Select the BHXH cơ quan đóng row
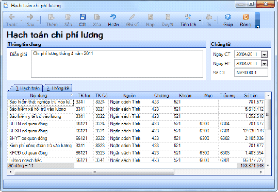Screen dimensions: 278x192 click(136, 131)
